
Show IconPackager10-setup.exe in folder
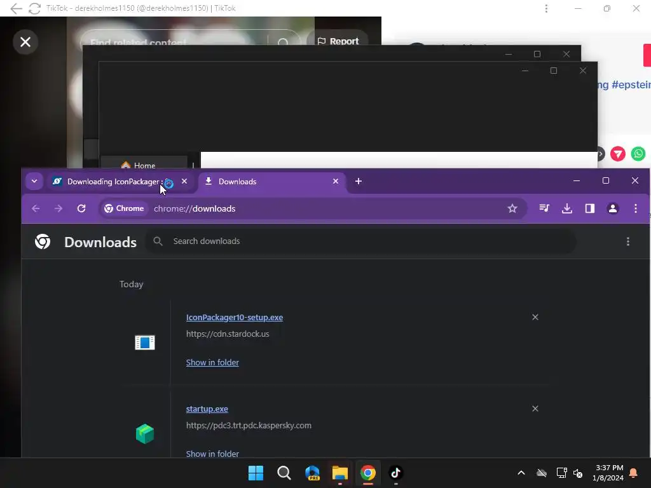pyautogui.click(x=212, y=363)
